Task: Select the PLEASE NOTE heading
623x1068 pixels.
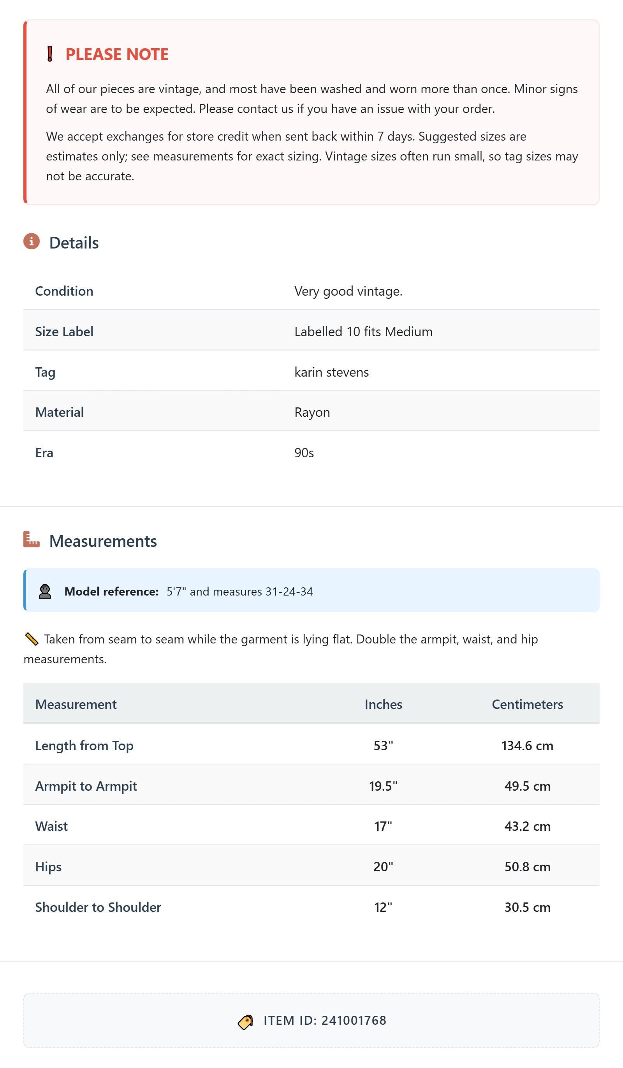Action: pos(117,54)
